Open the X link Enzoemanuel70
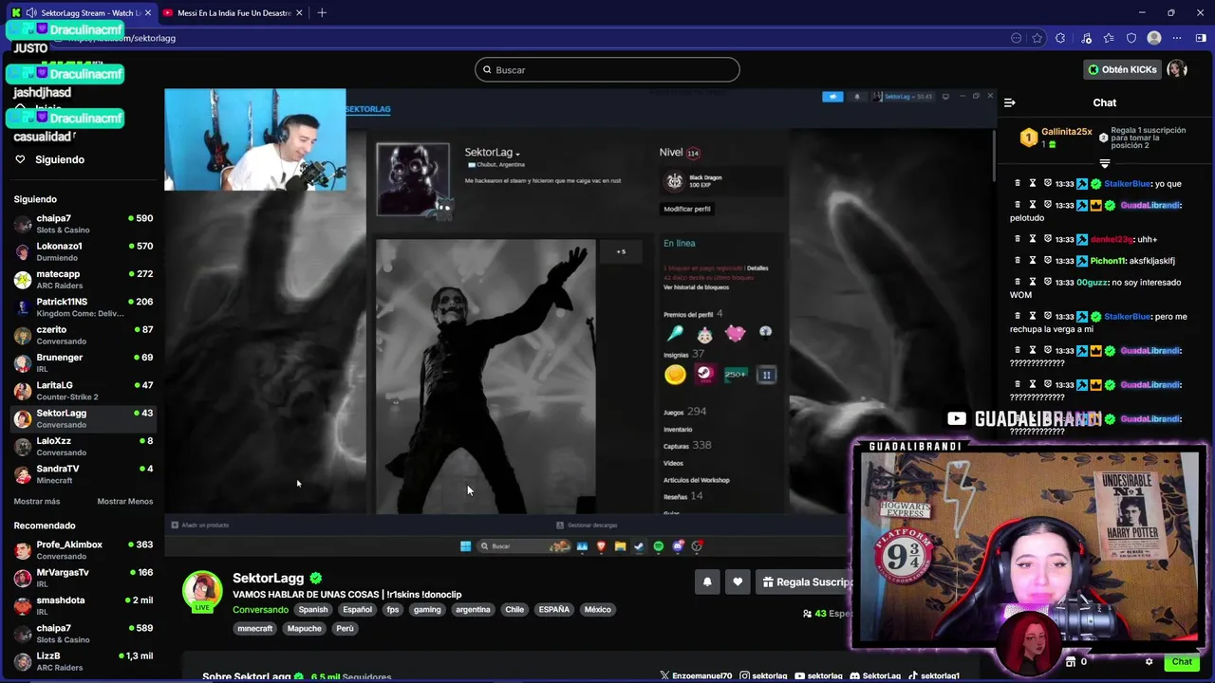Viewport: 1215px width, 683px height. point(696,676)
